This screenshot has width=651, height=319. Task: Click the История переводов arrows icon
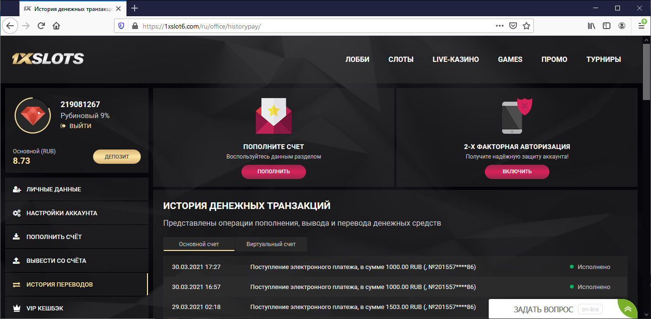pyautogui.click(x=17, y=285)
